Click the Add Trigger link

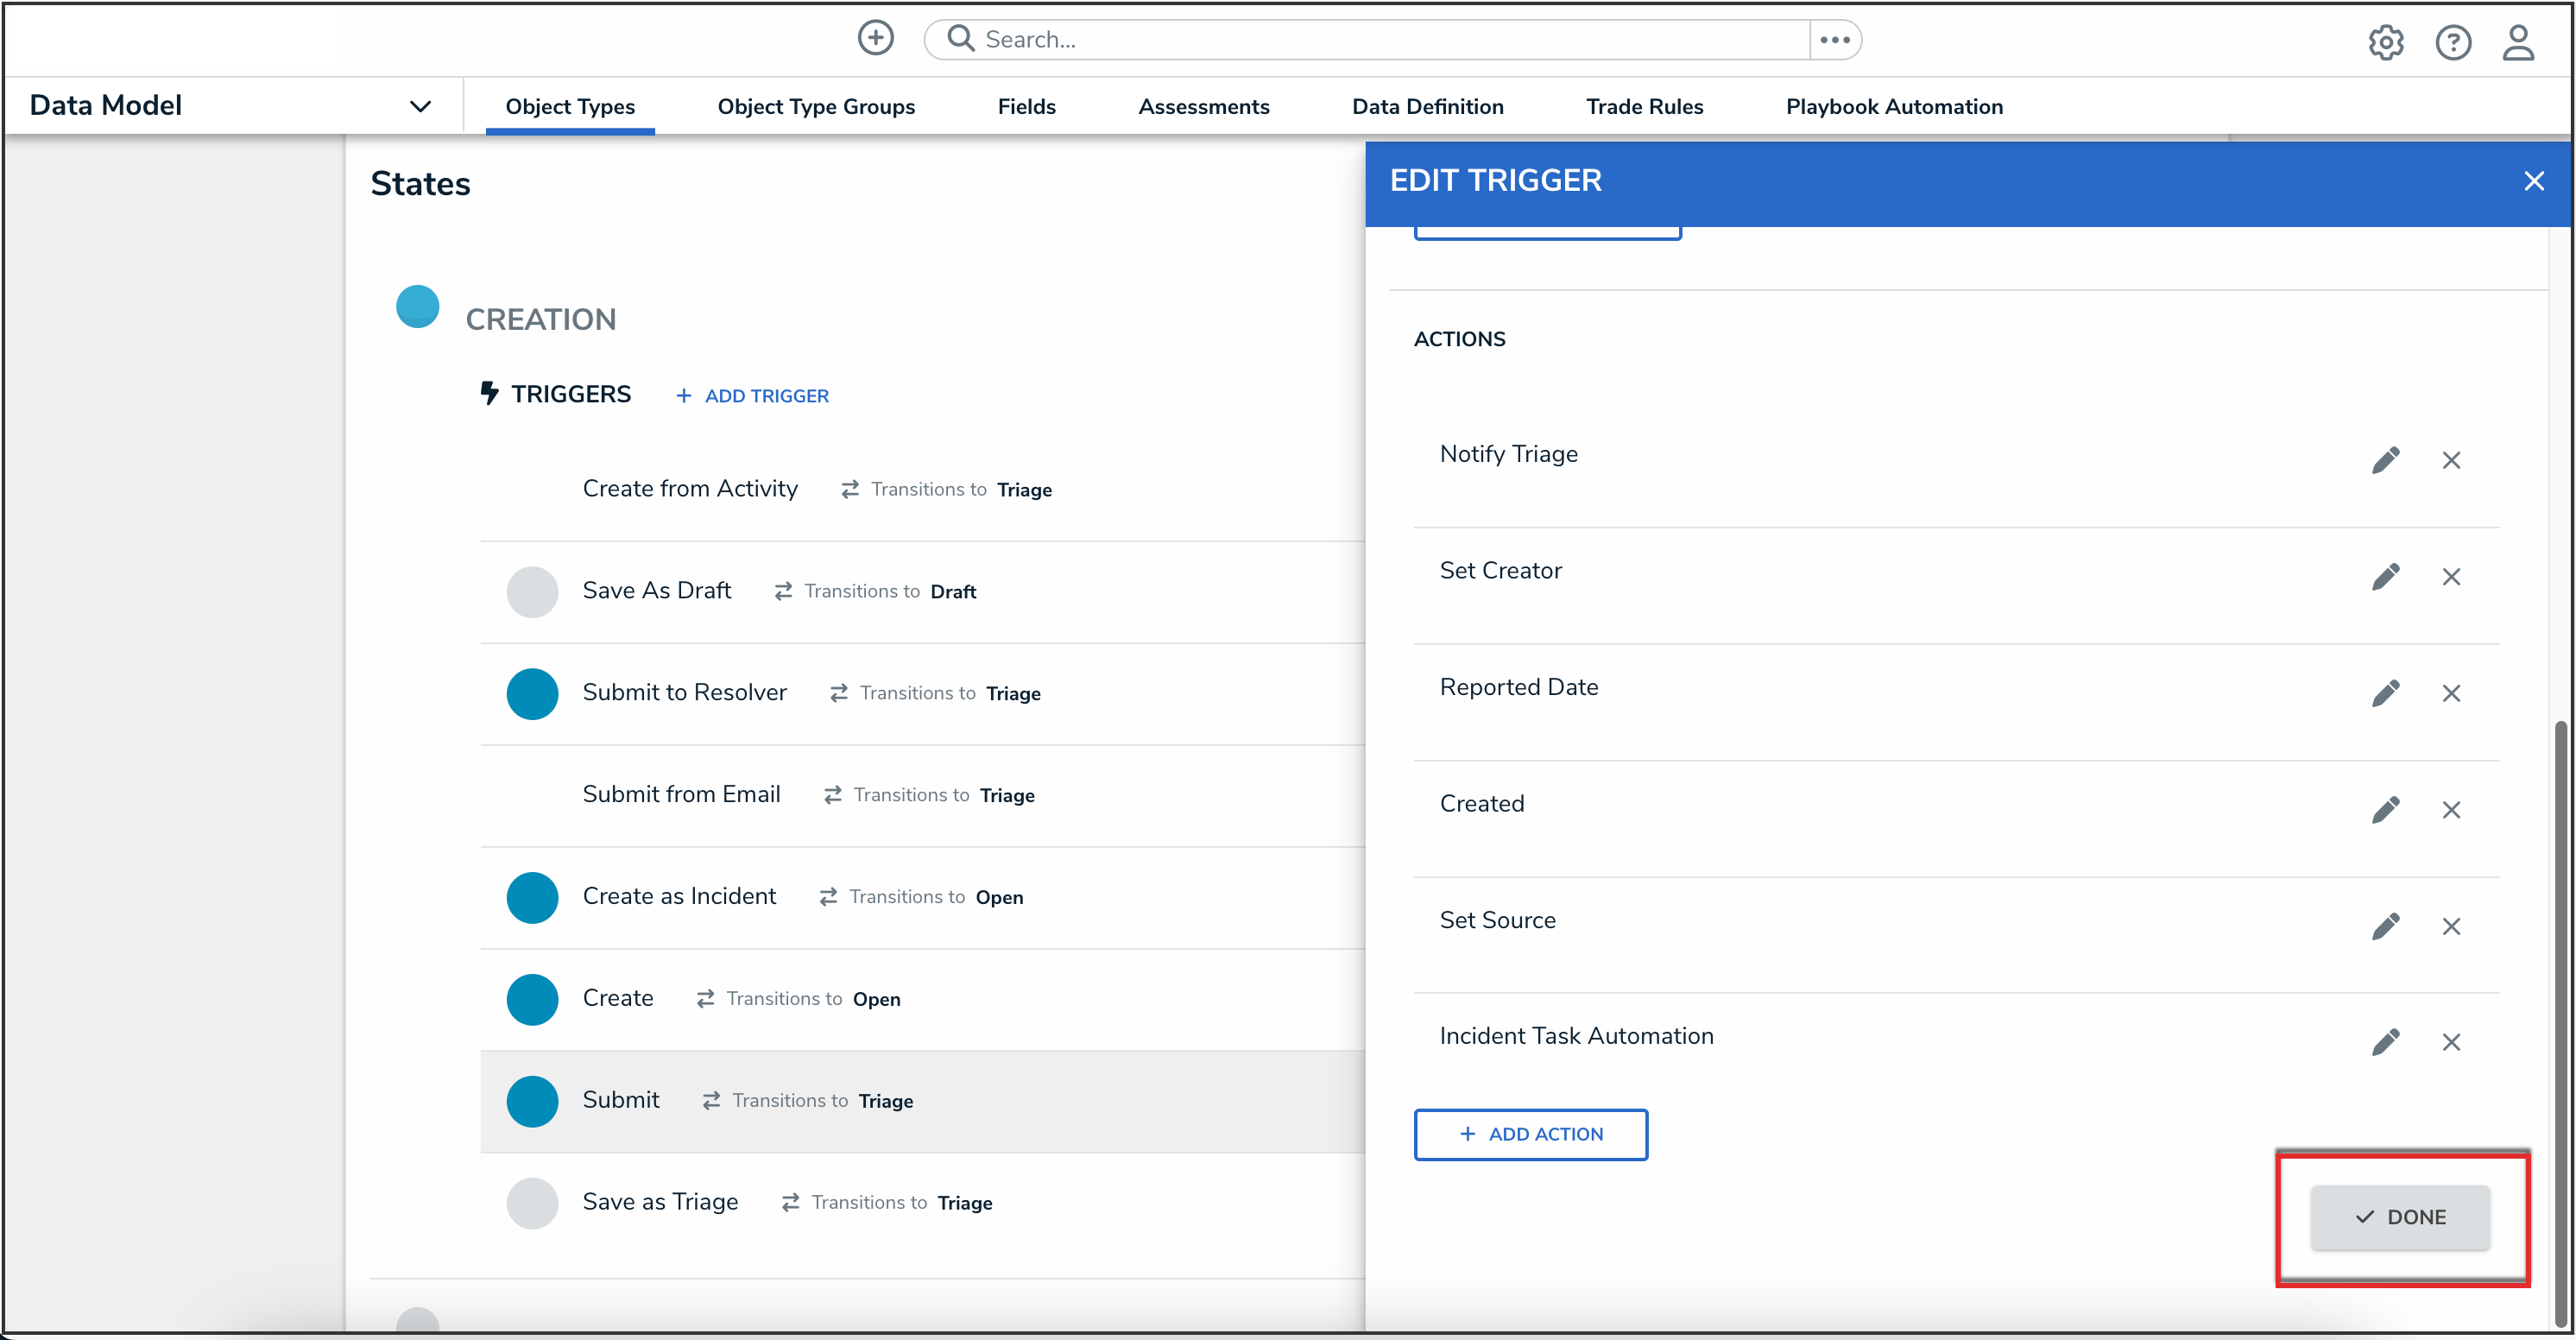pos(752,396)
